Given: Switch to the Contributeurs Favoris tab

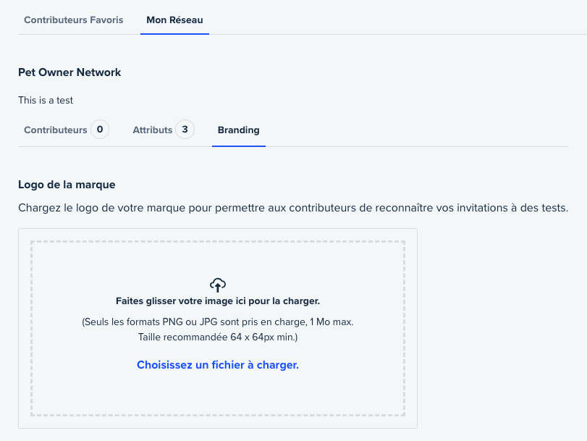Looking at the screenshot, I should click(x=73, y=20).
